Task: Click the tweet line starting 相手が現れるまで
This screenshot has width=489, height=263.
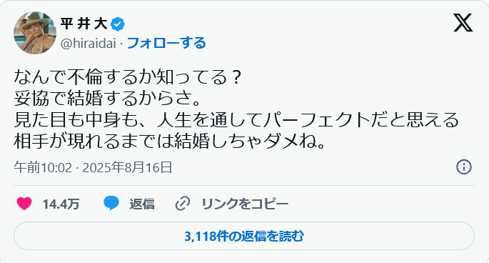Action: 171,142
